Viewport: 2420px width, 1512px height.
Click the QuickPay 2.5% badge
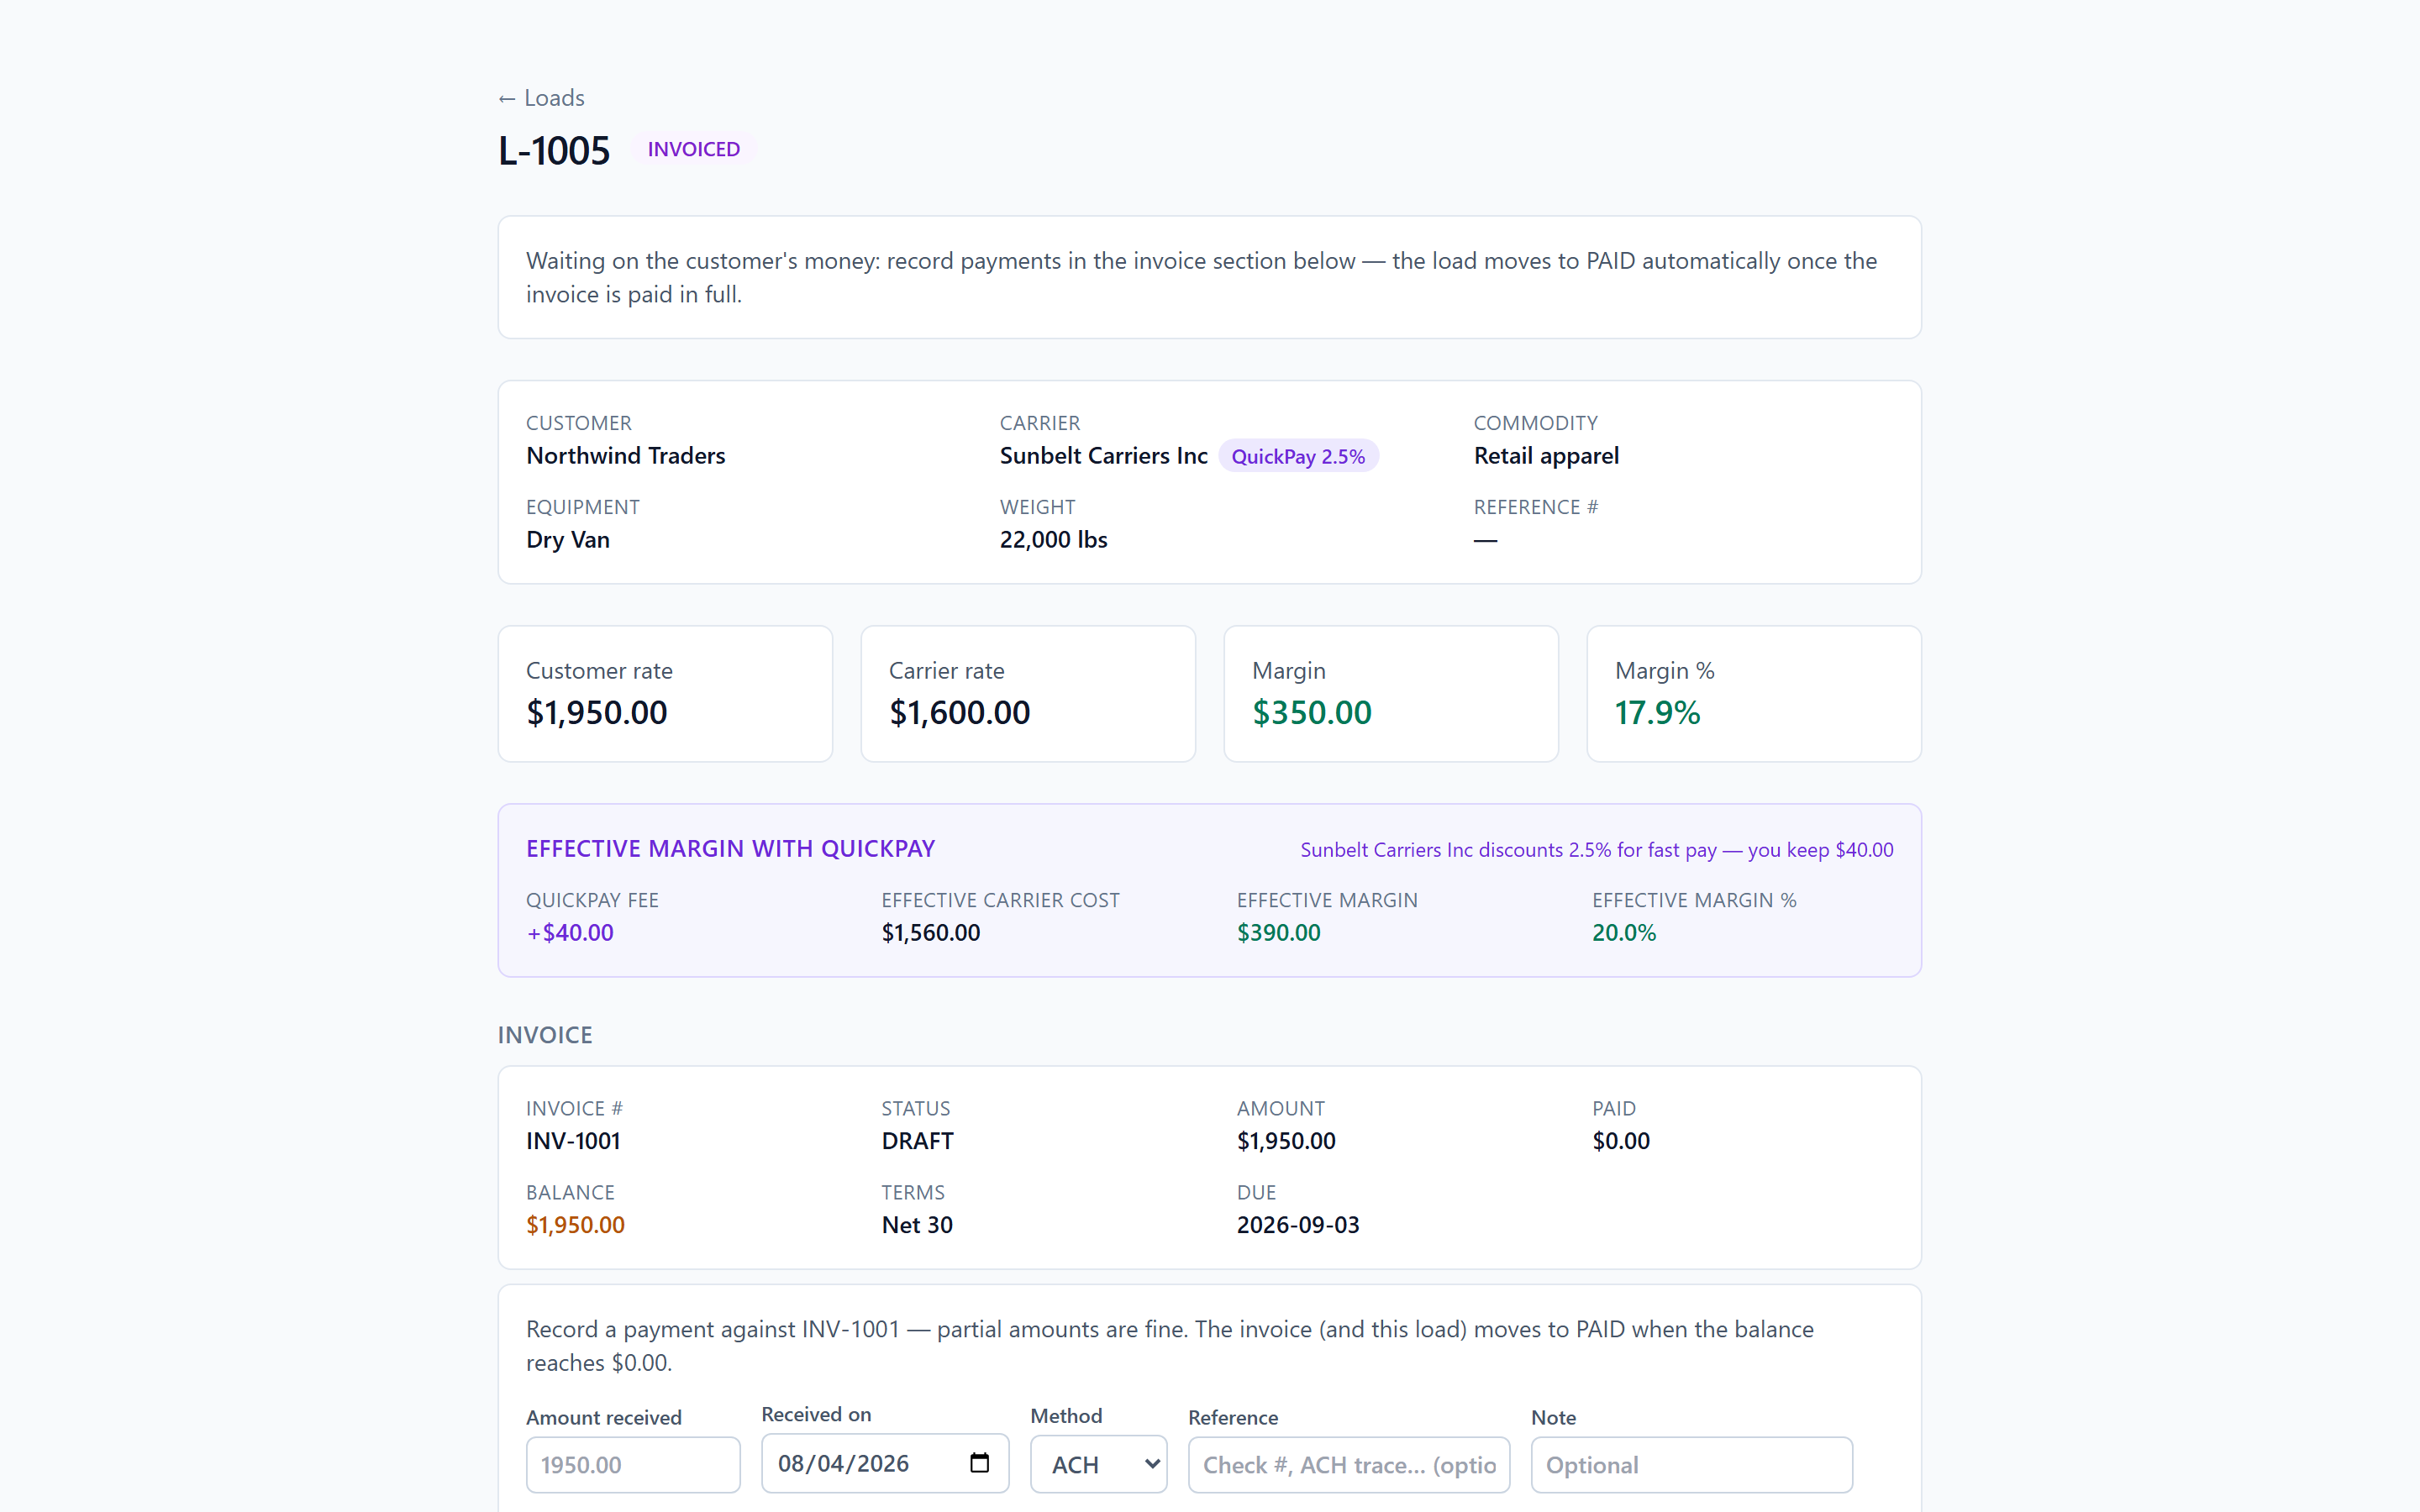click(x=1298, y=456)
